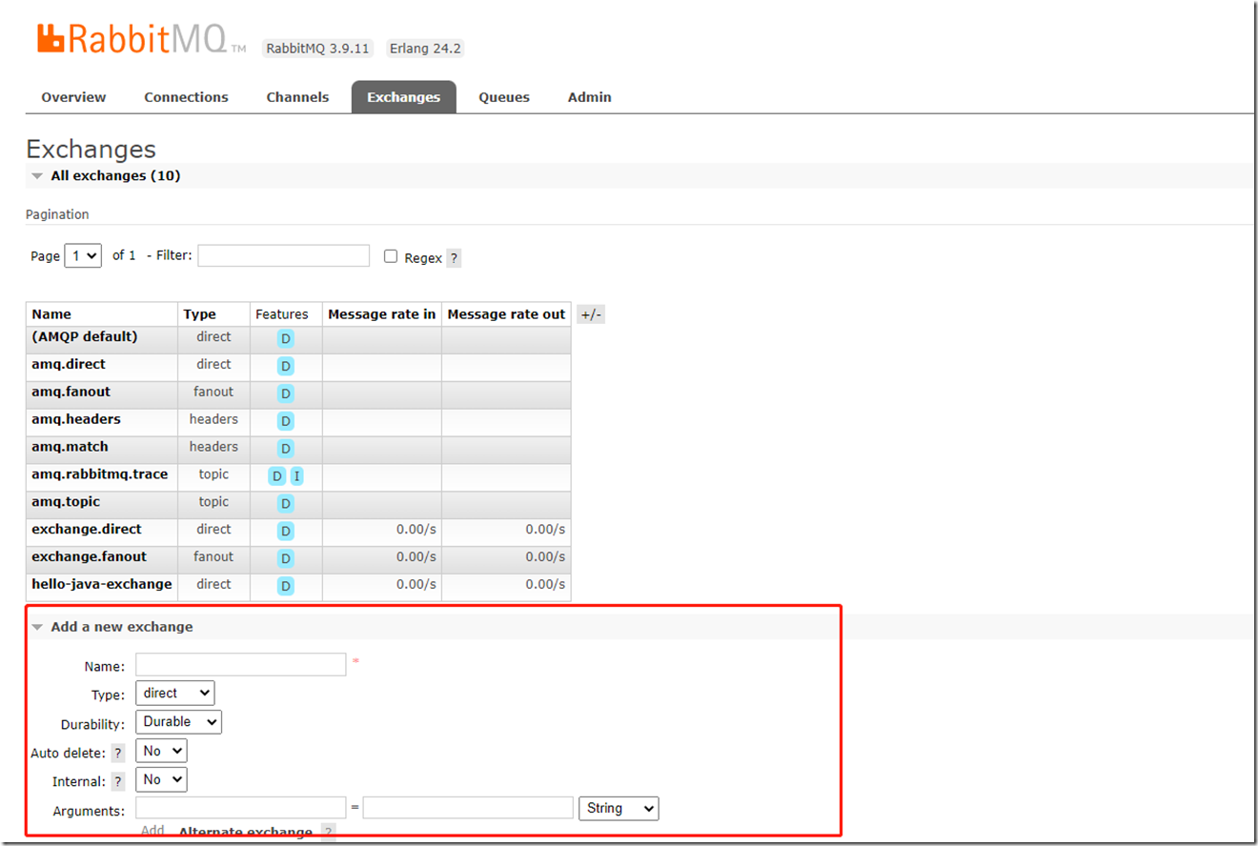Sort by the Type column header
1258x846 pixels.
(x=200, y=314)
